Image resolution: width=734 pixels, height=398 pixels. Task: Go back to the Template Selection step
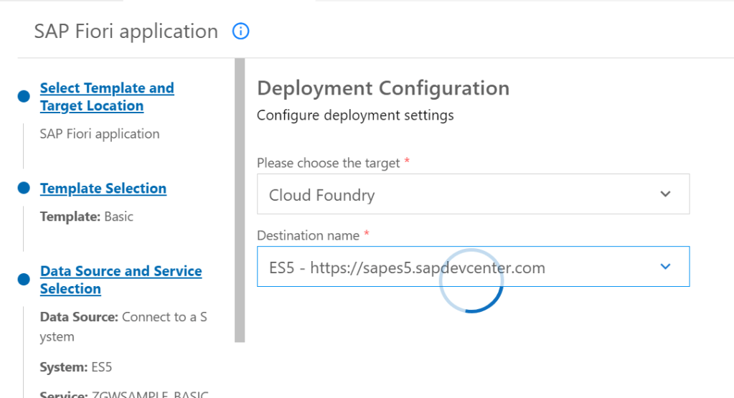tap(103, 189)
